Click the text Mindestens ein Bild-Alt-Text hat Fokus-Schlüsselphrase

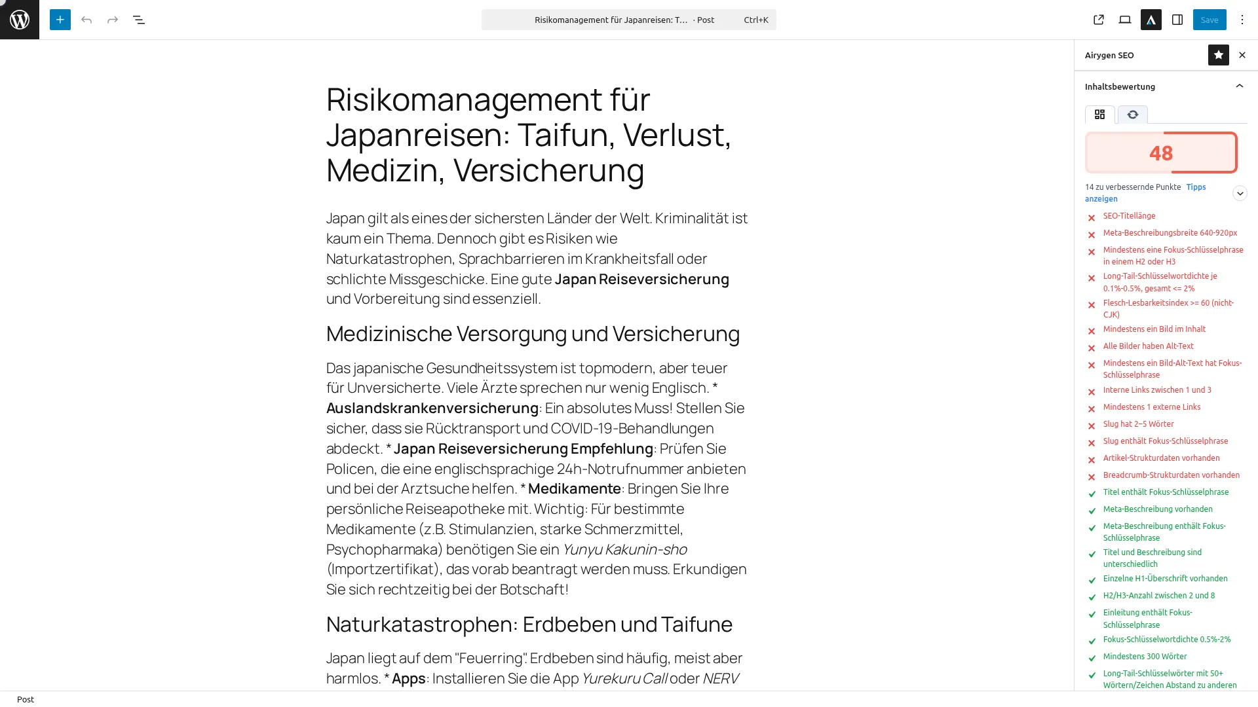1172,369
